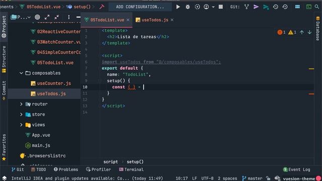The image size is (322, 181).
Task: Open the terminal-style run anything icon
Action: click(308, 7)
